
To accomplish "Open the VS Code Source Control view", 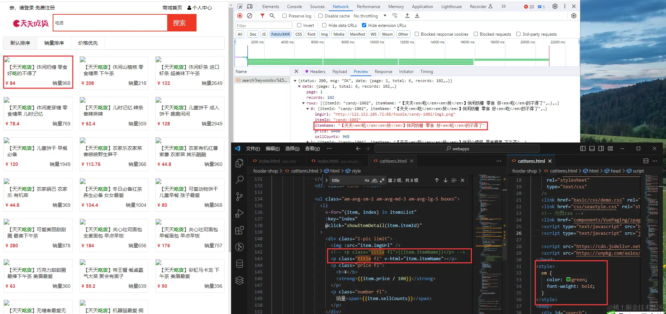I will tap(239, 197).
